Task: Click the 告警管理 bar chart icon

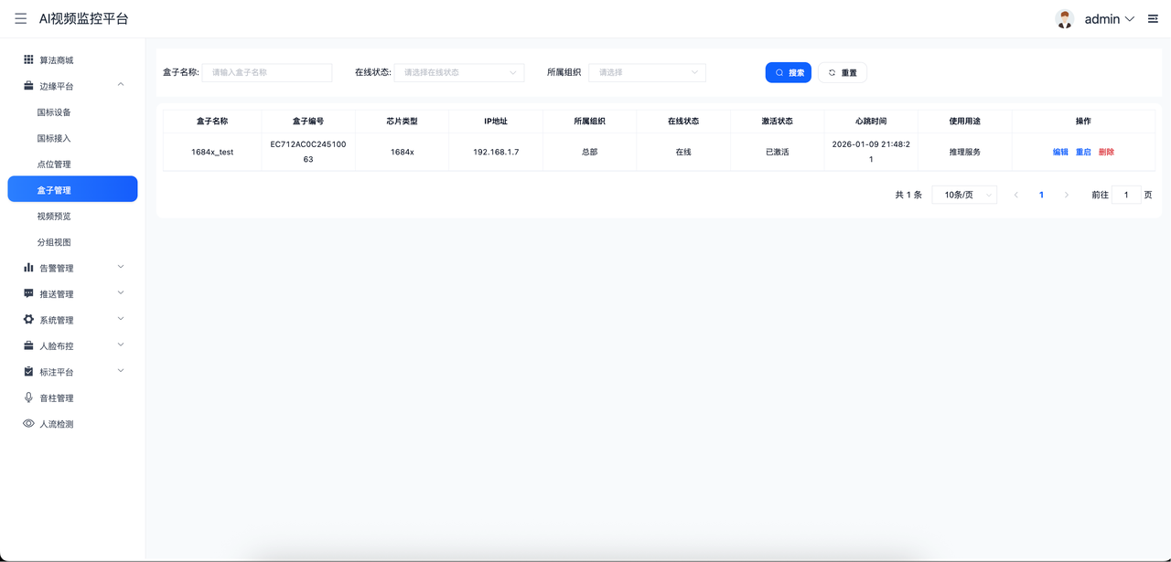Action: (28, 268)
